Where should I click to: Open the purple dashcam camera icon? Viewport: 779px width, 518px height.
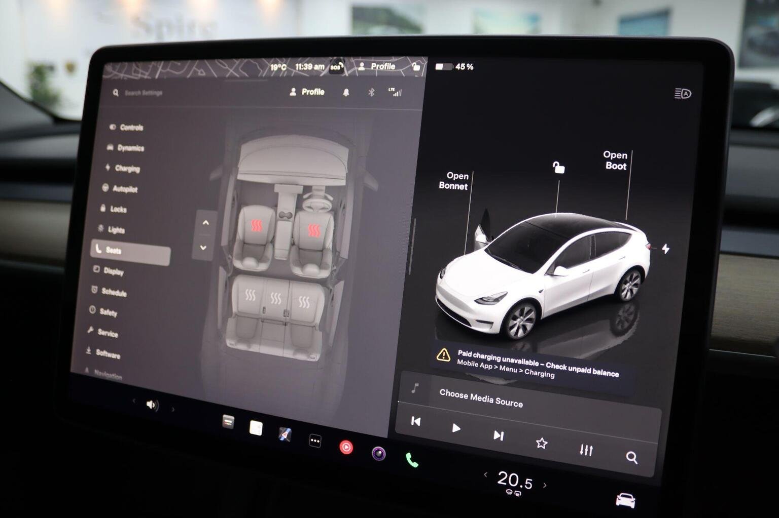(378, 454)
